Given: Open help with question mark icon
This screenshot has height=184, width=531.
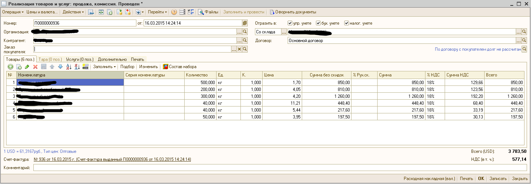Looking at the screenshot, I should [x=174, y=12].
